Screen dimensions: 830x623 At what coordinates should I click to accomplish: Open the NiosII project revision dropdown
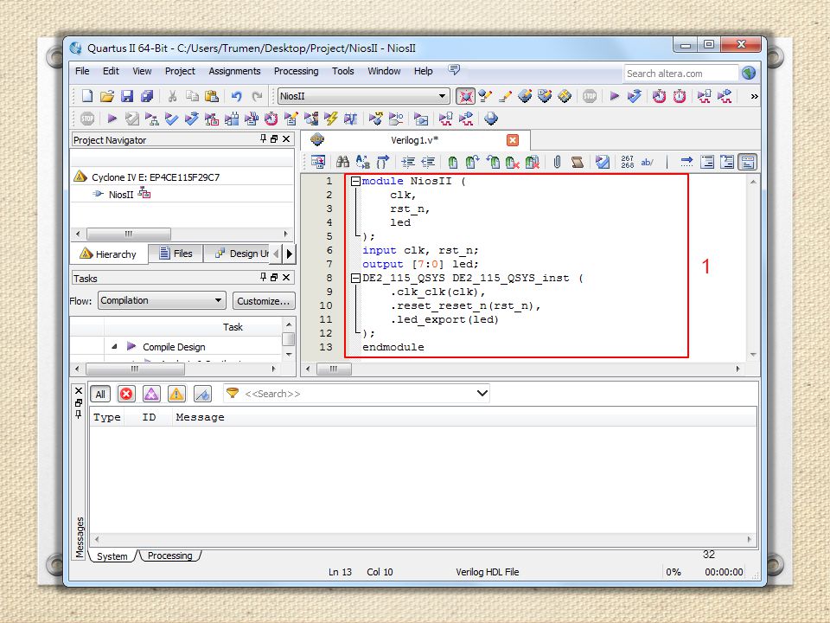363,96
